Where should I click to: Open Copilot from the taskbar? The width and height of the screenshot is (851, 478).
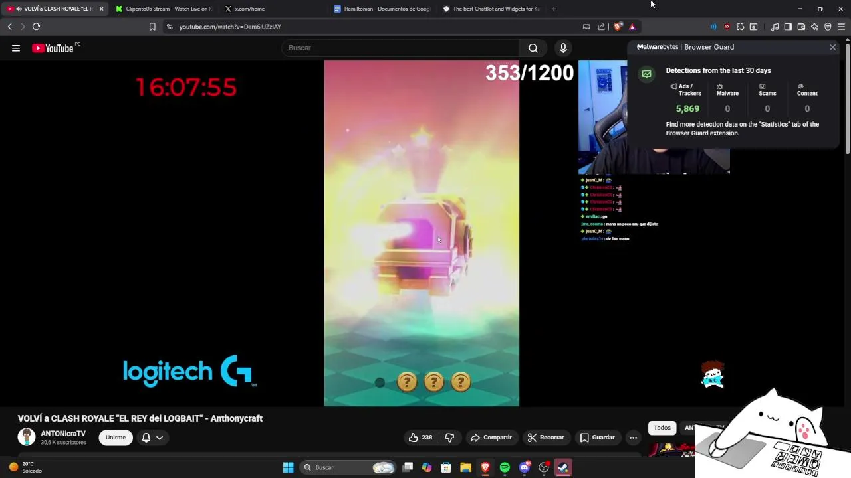coord(427,467)
